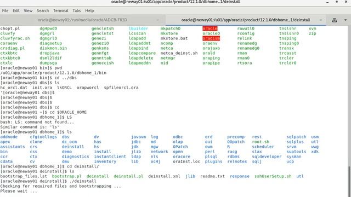Click 'cd $ORACLE_HOME' command line

click(x=68, y=112)
